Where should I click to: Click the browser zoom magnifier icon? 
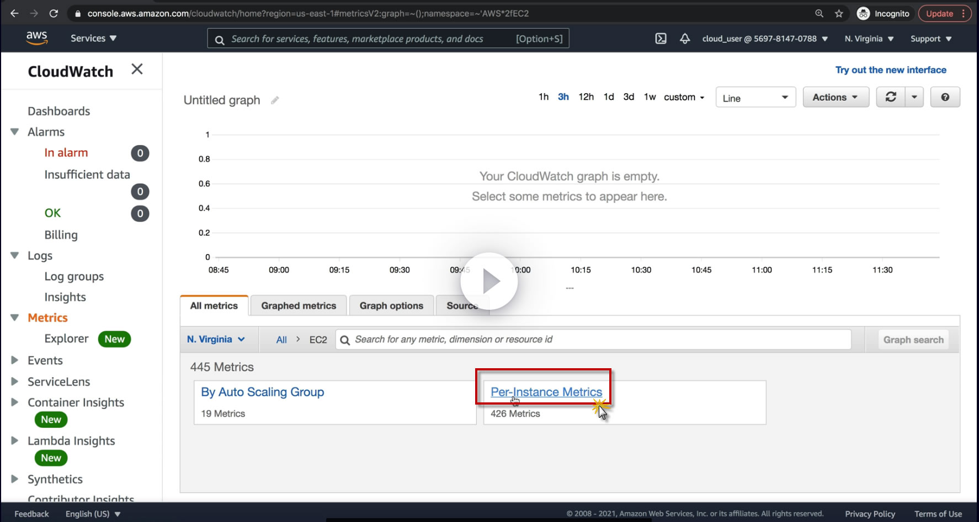(x=820, y=13)
